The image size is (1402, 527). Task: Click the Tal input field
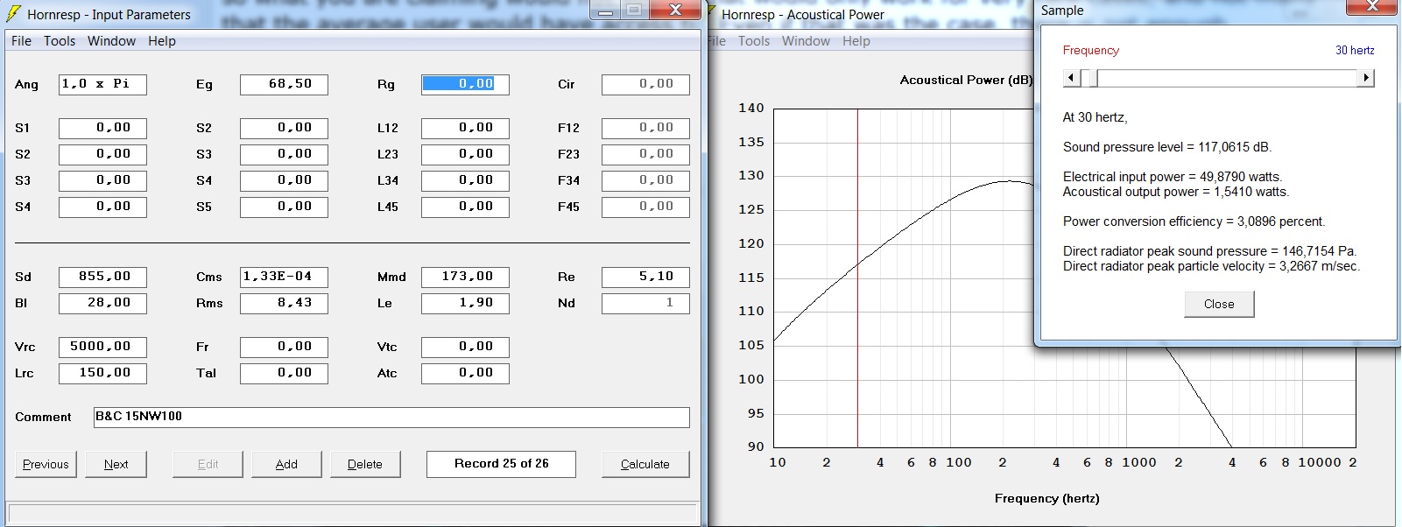284,373
